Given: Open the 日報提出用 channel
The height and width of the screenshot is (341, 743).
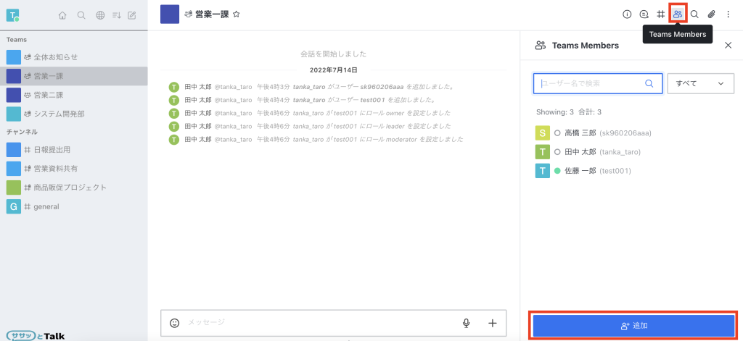Looking at the screenshot, I should tap(74, 149).
